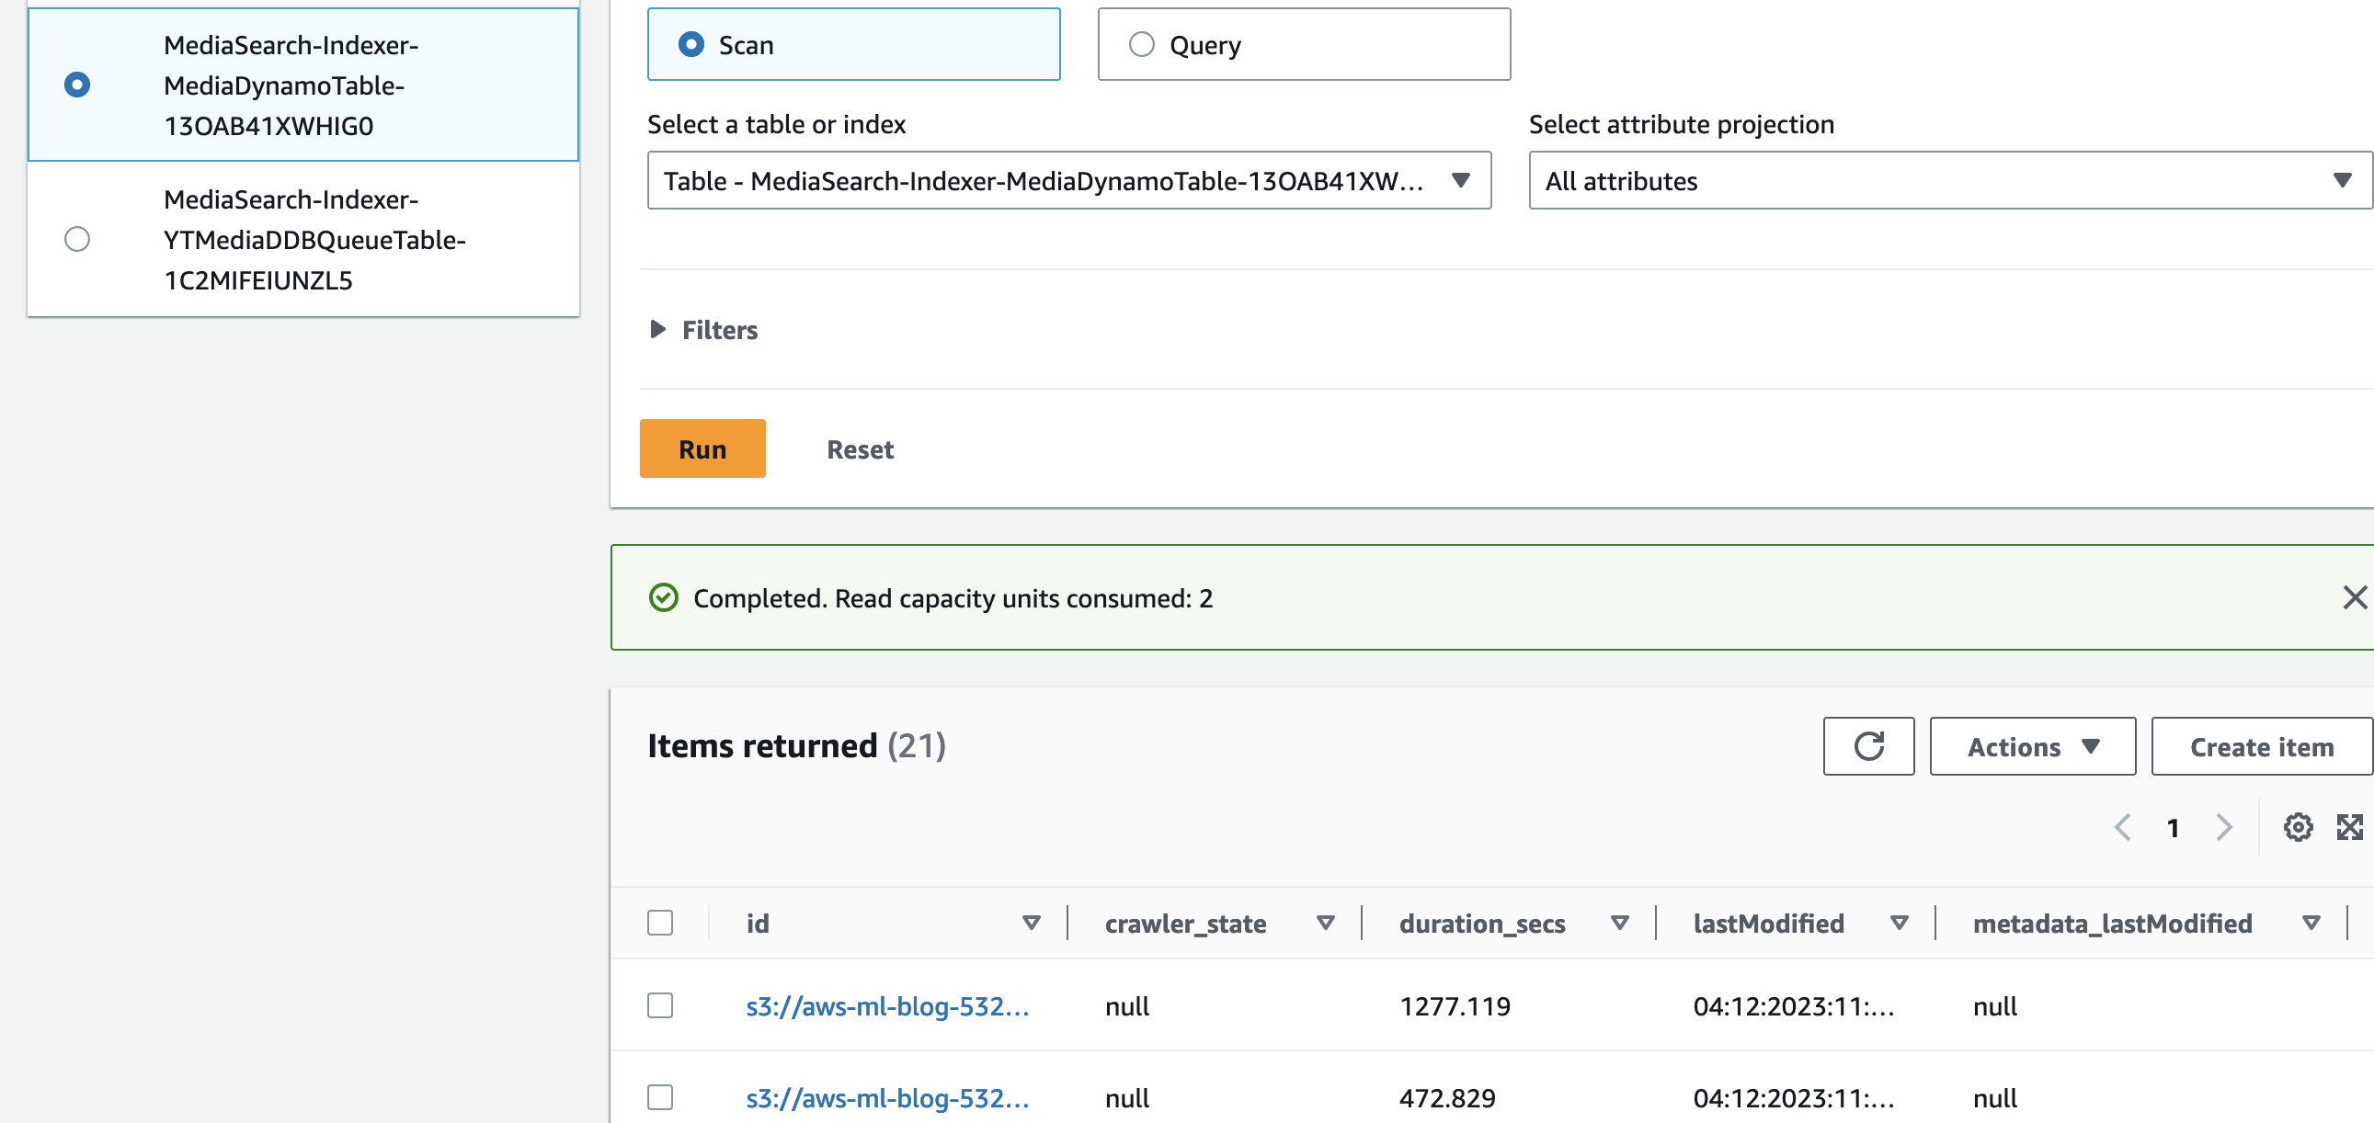The image size is (2374, 1123).
Task: Sort by duration_secs column arrow
Action: [x=1619, y=923]
